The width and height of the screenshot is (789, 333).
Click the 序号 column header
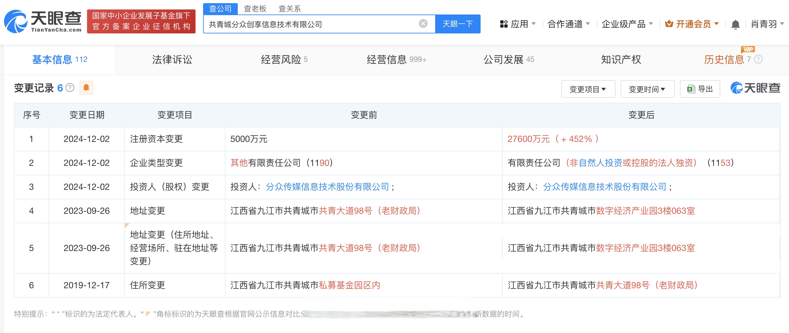click(32, 115)
